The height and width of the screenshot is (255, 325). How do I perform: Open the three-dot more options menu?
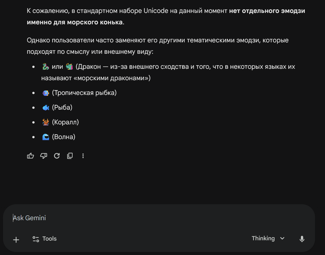83,156
